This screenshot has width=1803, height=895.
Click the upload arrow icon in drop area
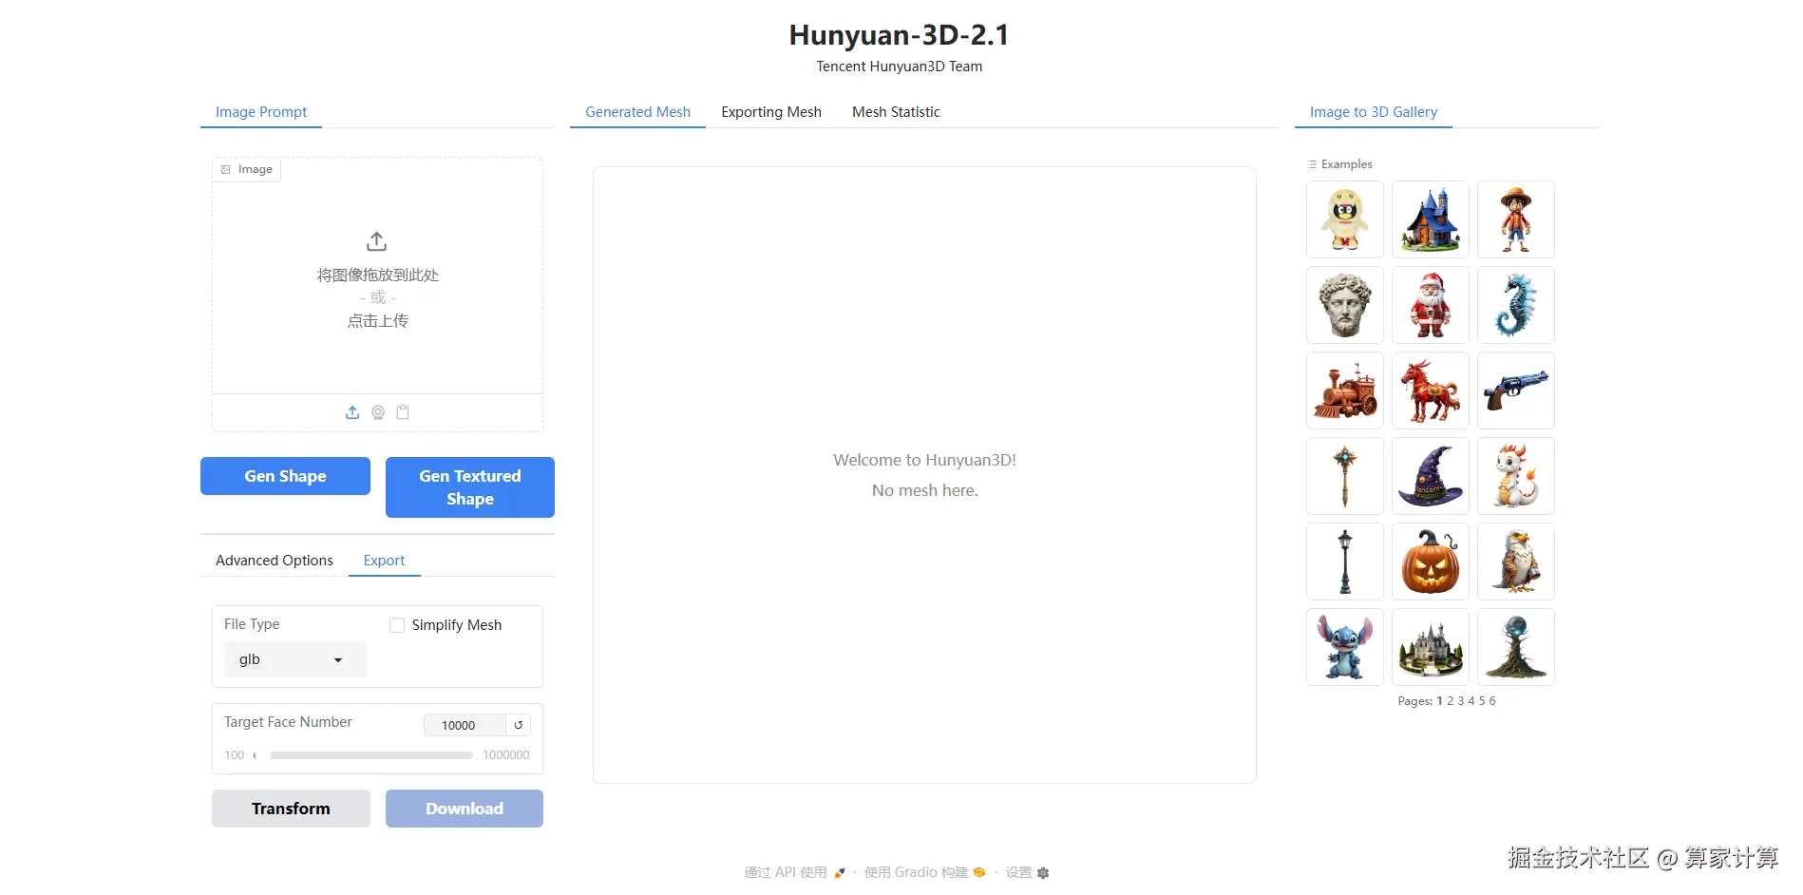(x=377, y=241)
